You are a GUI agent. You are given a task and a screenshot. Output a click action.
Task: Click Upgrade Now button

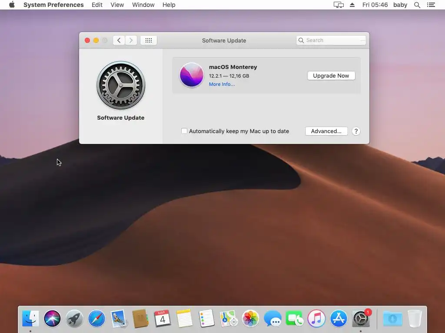pyautogui.click(x=331, y=75)
